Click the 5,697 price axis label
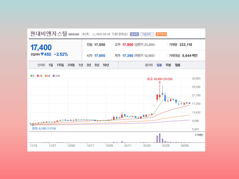 click(x=196, y=129)
